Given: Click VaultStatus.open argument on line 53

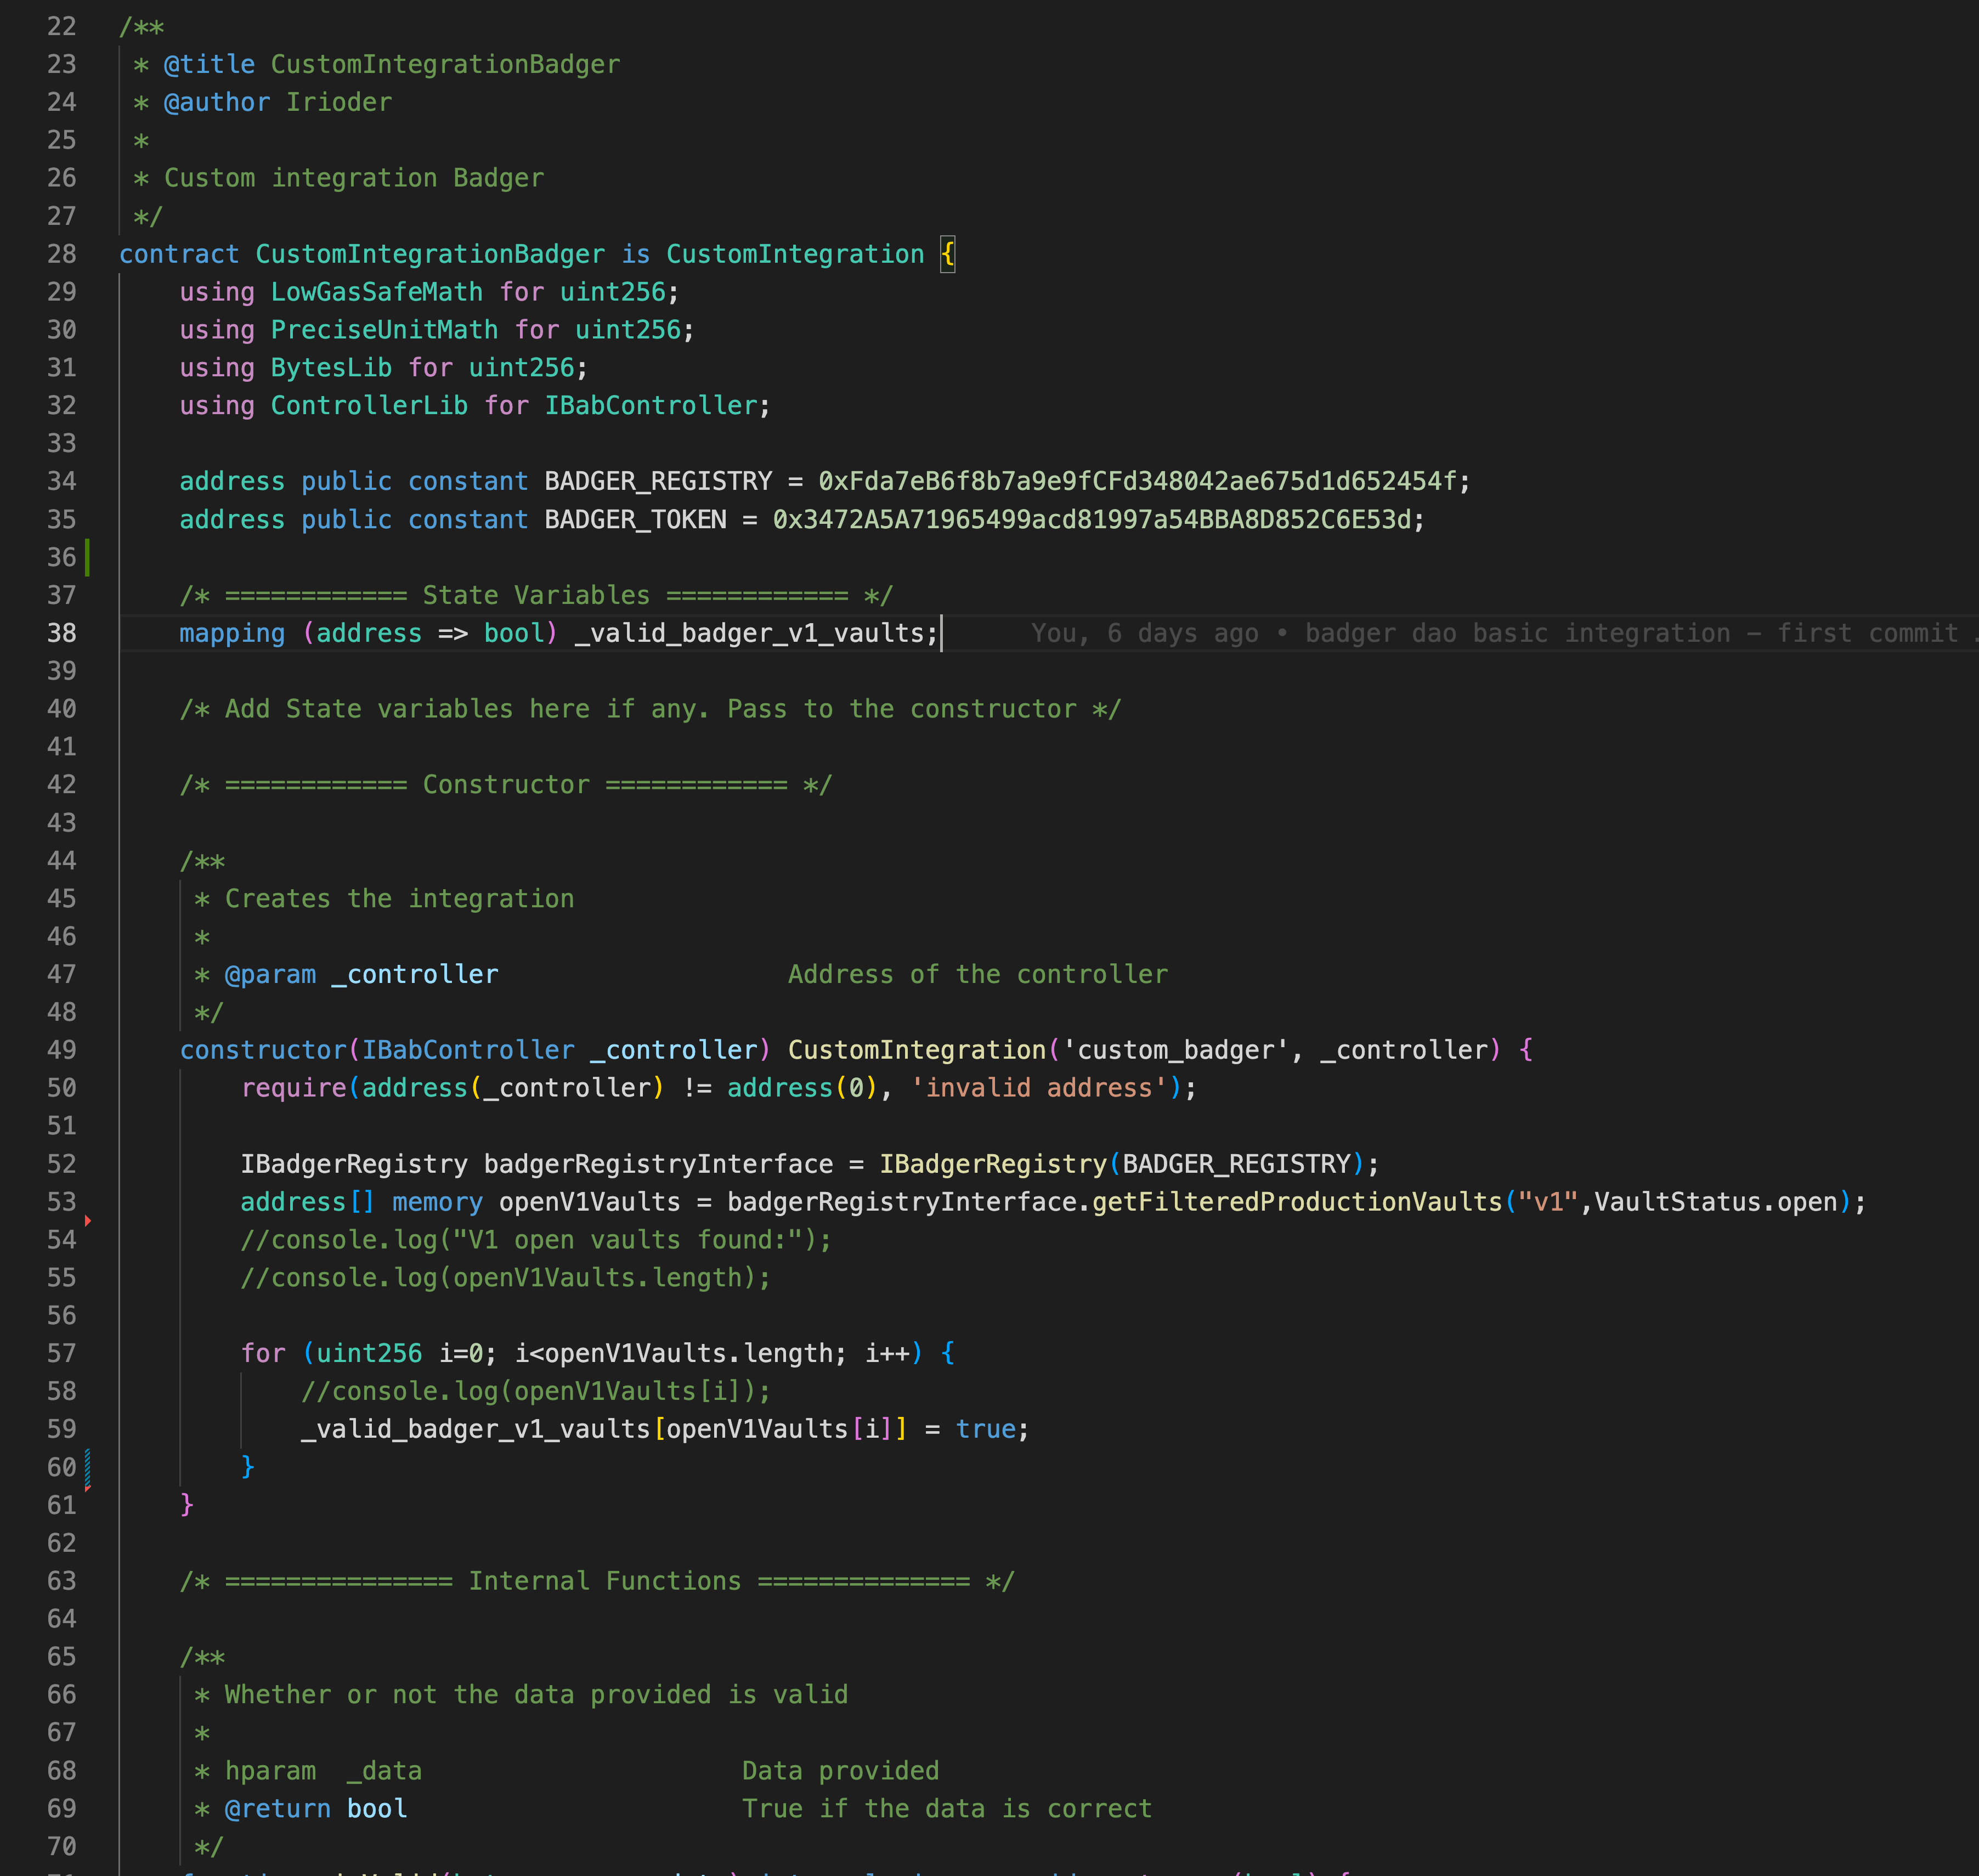Looking at the screenshot, I should tap(1716, 1202).
